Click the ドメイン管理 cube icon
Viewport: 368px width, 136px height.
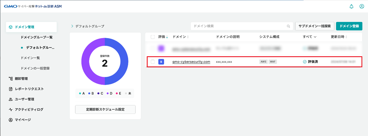pyautogui.click(x=11, y=27)
